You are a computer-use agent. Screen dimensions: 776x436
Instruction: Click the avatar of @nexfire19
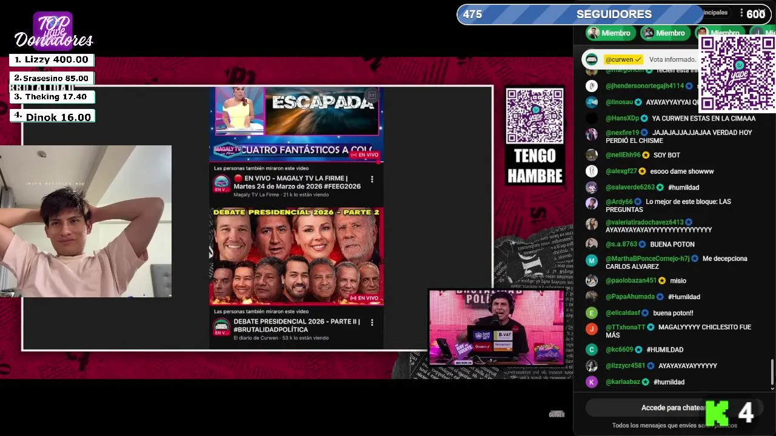pyautogui.click(x=592, y=134)
